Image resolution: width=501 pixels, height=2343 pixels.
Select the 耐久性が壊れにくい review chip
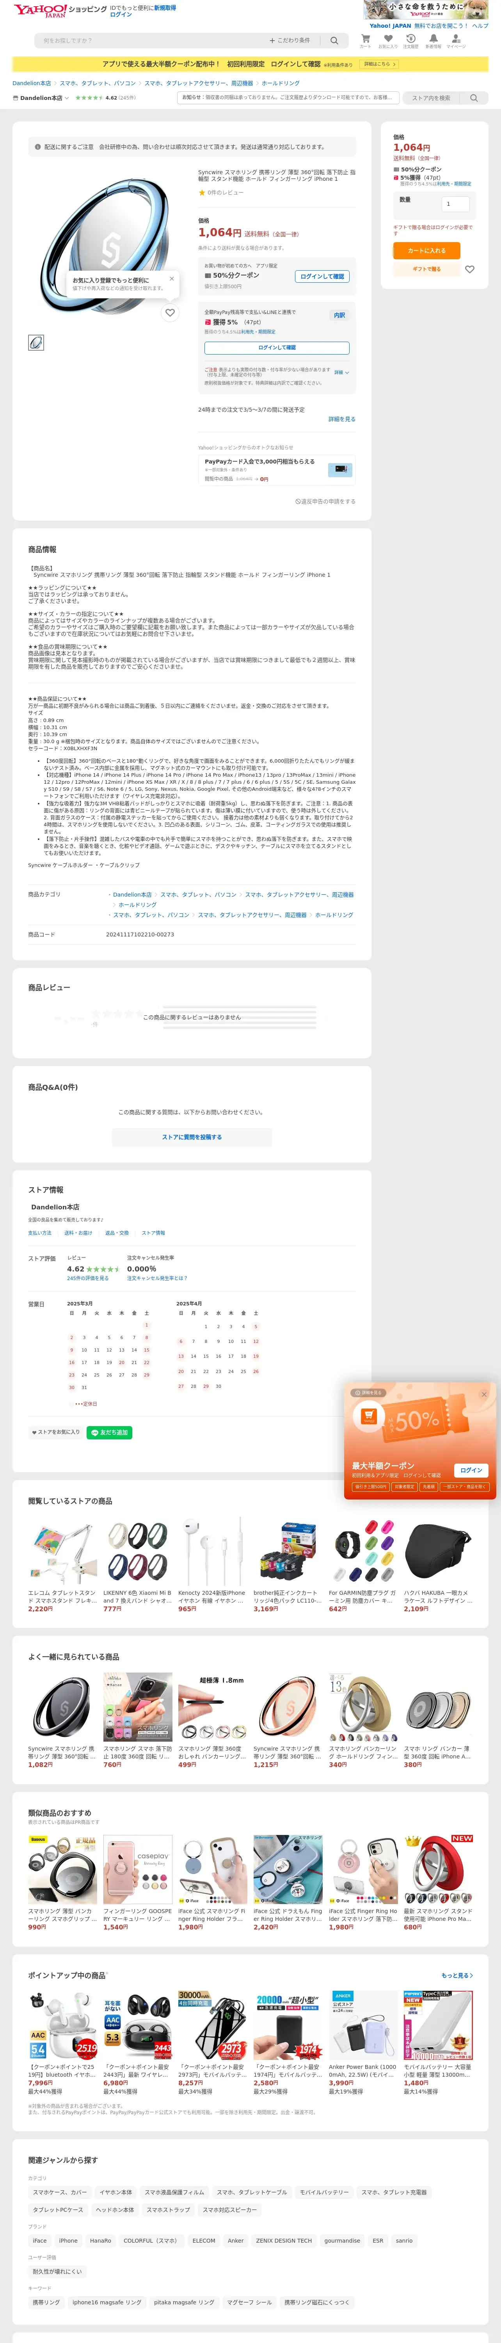tap(57, 2272)
